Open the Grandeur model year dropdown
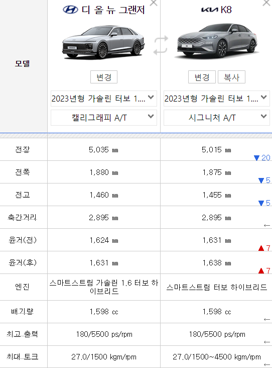This screenshot has height=368, width=272. (x=104, y=99)
